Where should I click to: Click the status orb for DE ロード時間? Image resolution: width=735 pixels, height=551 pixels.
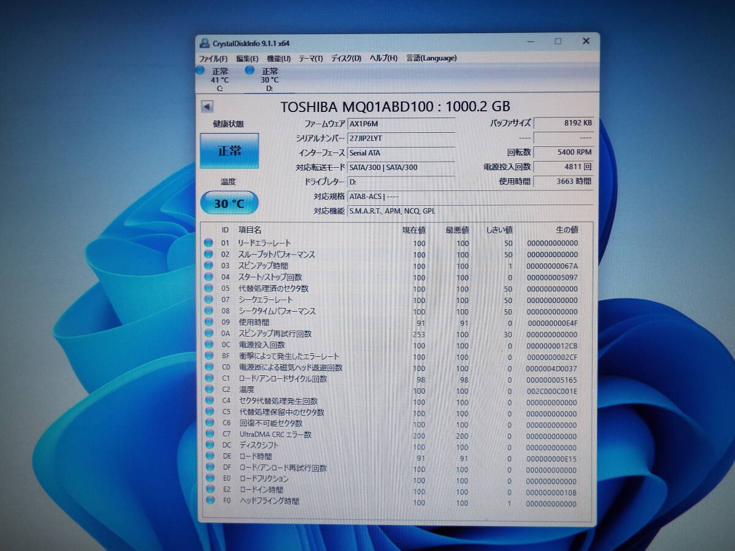tap(210, 457)
